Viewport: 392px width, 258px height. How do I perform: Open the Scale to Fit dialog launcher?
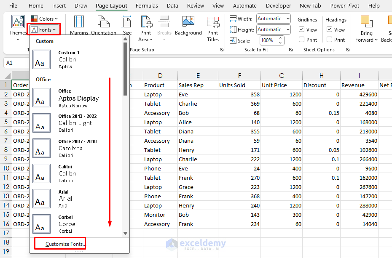pos(290,50)
